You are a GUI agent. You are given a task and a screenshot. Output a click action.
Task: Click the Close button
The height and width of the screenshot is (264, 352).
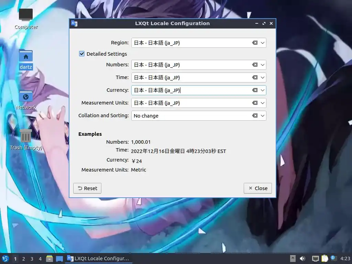[258, 188]
